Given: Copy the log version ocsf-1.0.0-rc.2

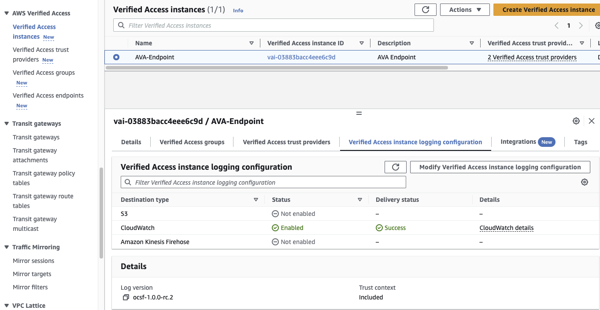Looking at the screenshot, I should coord(125,297).
